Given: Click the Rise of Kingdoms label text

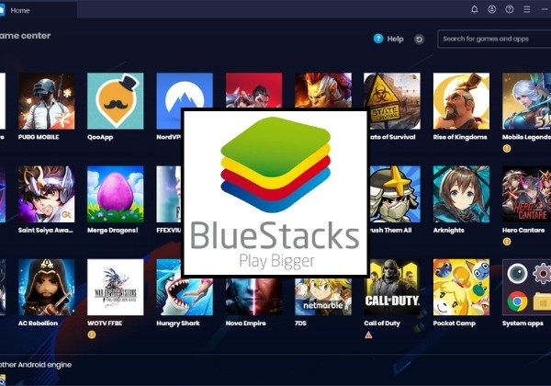Looking at the screenshot, I should (460, 137).
